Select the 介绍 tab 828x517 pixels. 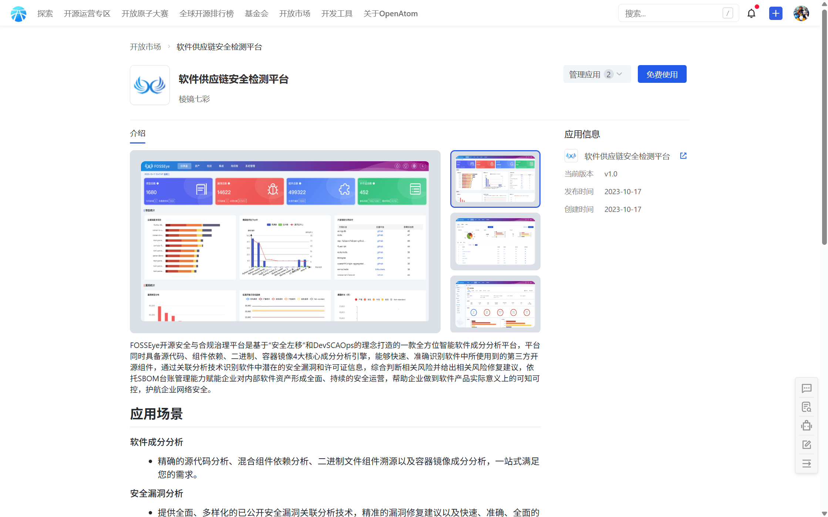(138, 134)
